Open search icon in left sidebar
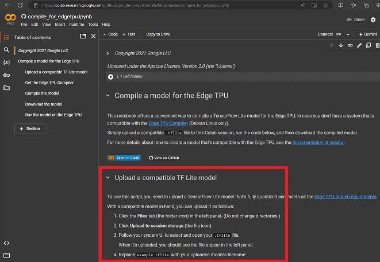The height and width of the screenshot is (262, 380). (6, 50)
